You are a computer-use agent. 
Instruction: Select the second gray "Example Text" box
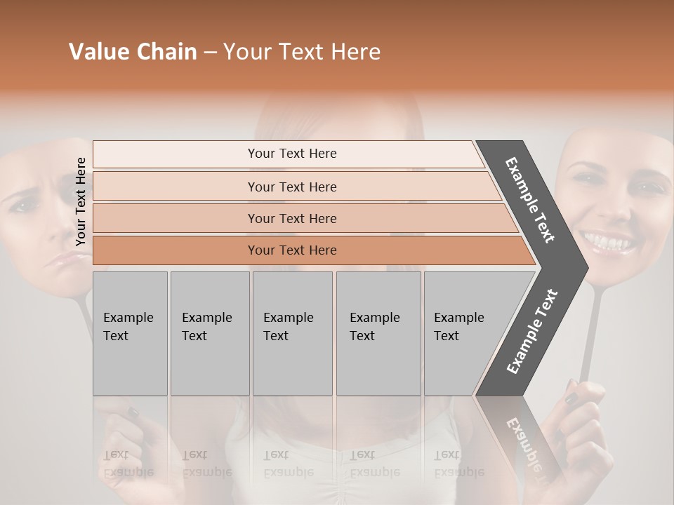[209, 333]
